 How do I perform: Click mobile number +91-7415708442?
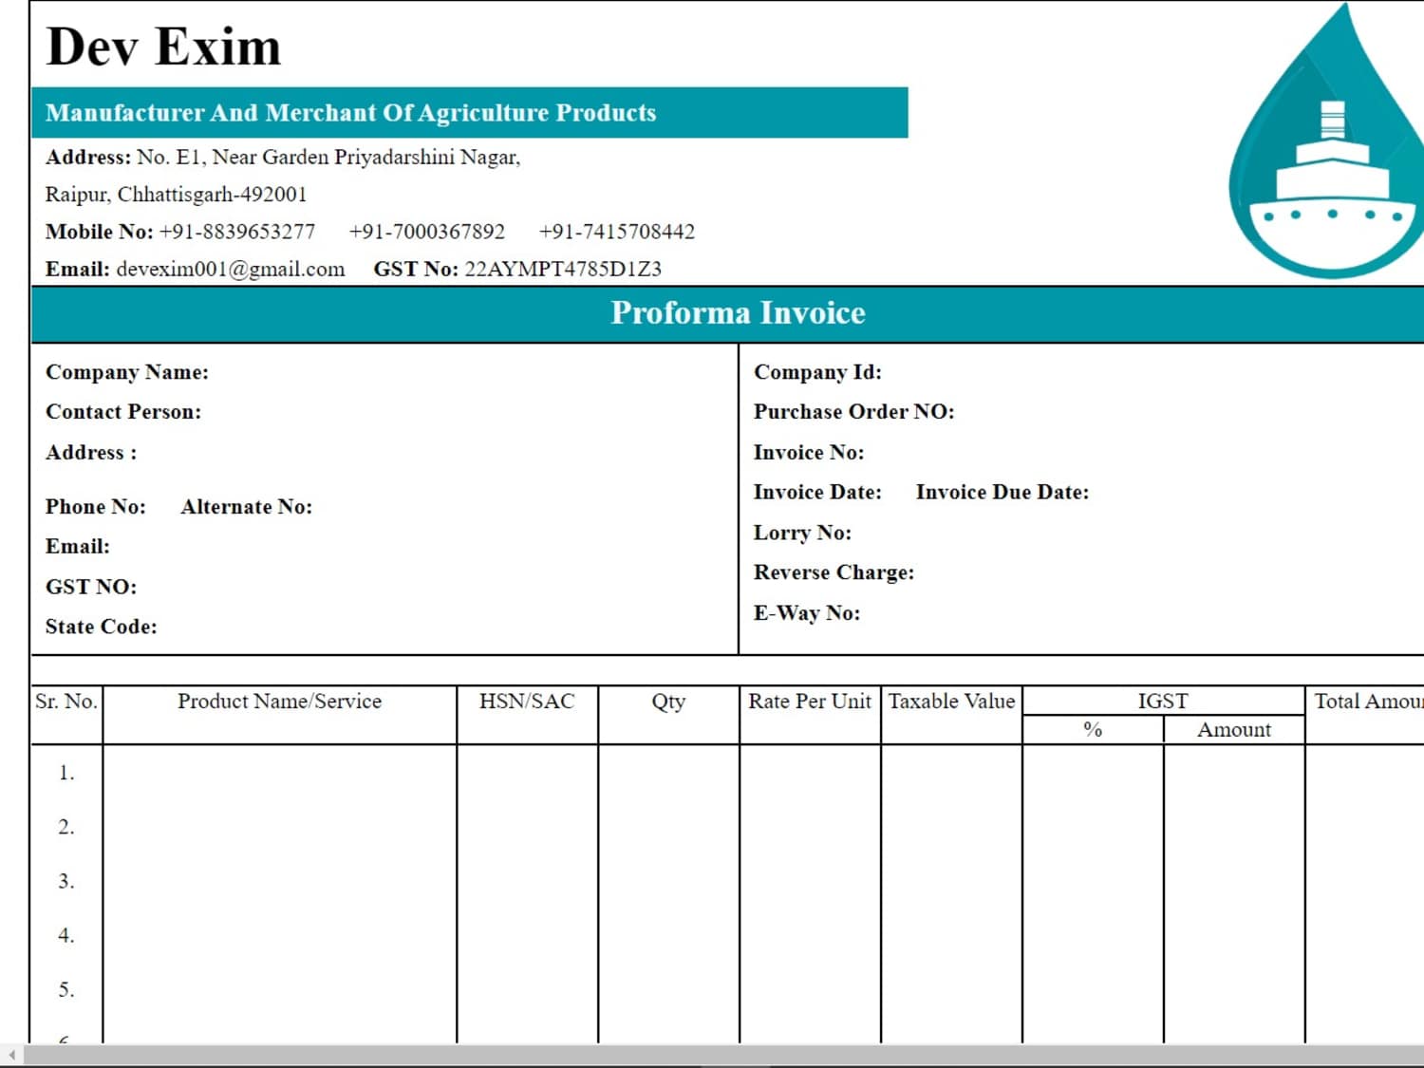[617, 232]
